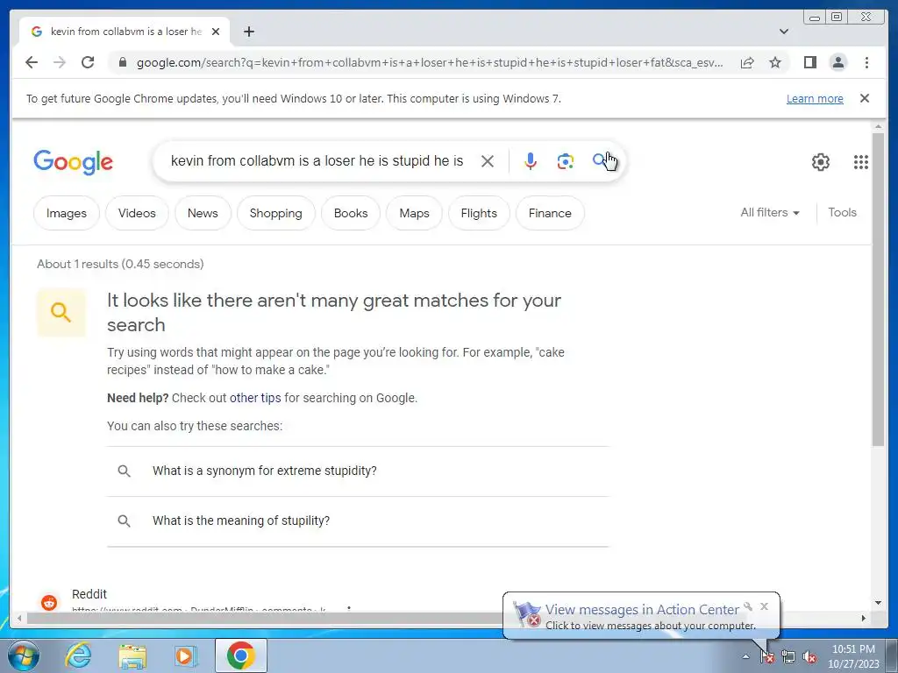The width and height of the screenshot is (898, 673).
Task: Start voice search with microphone
Action: (x=531, y=161)
